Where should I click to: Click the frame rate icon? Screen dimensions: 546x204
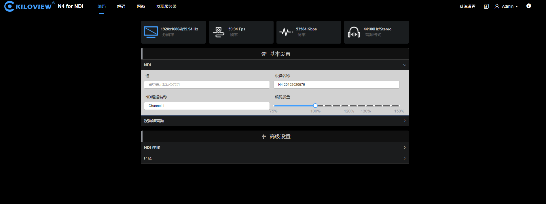click(x=219, y=32)
